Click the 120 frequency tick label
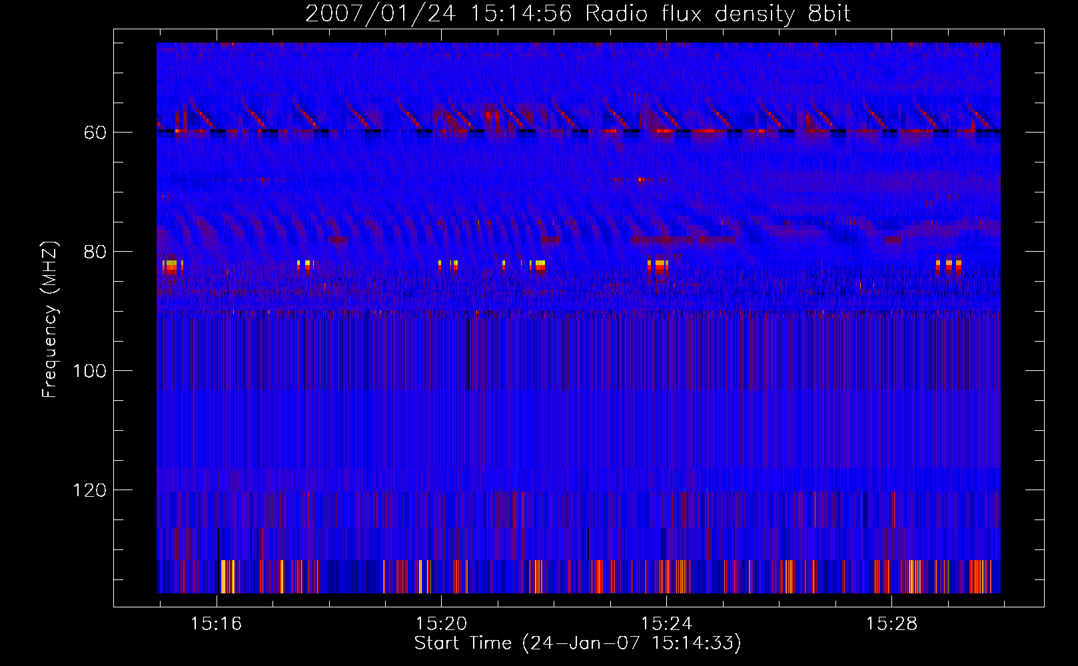This screenshot has width=1078, height=666. click(89, 490)
